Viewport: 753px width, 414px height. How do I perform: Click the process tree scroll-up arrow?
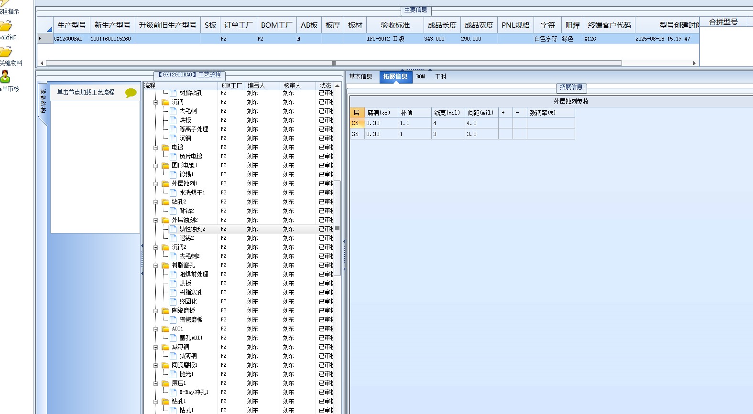(x=338, y=86)
